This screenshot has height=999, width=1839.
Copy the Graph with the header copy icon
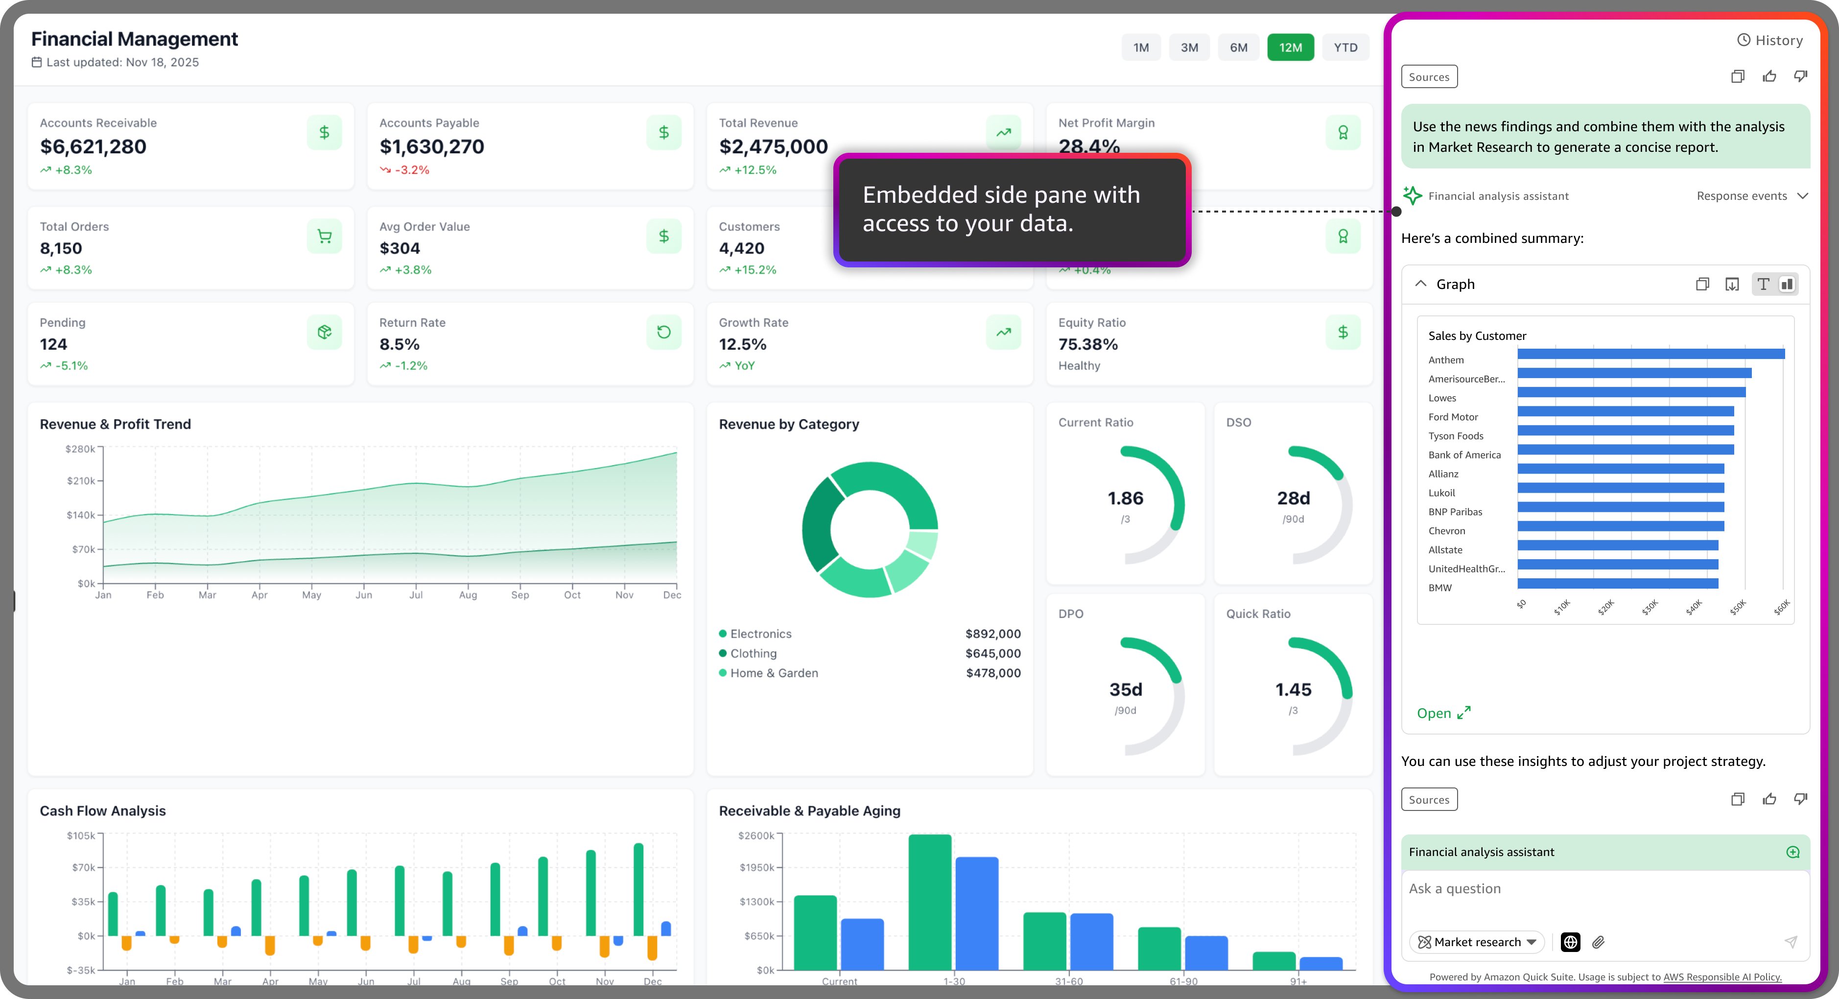click(1702, 284)
